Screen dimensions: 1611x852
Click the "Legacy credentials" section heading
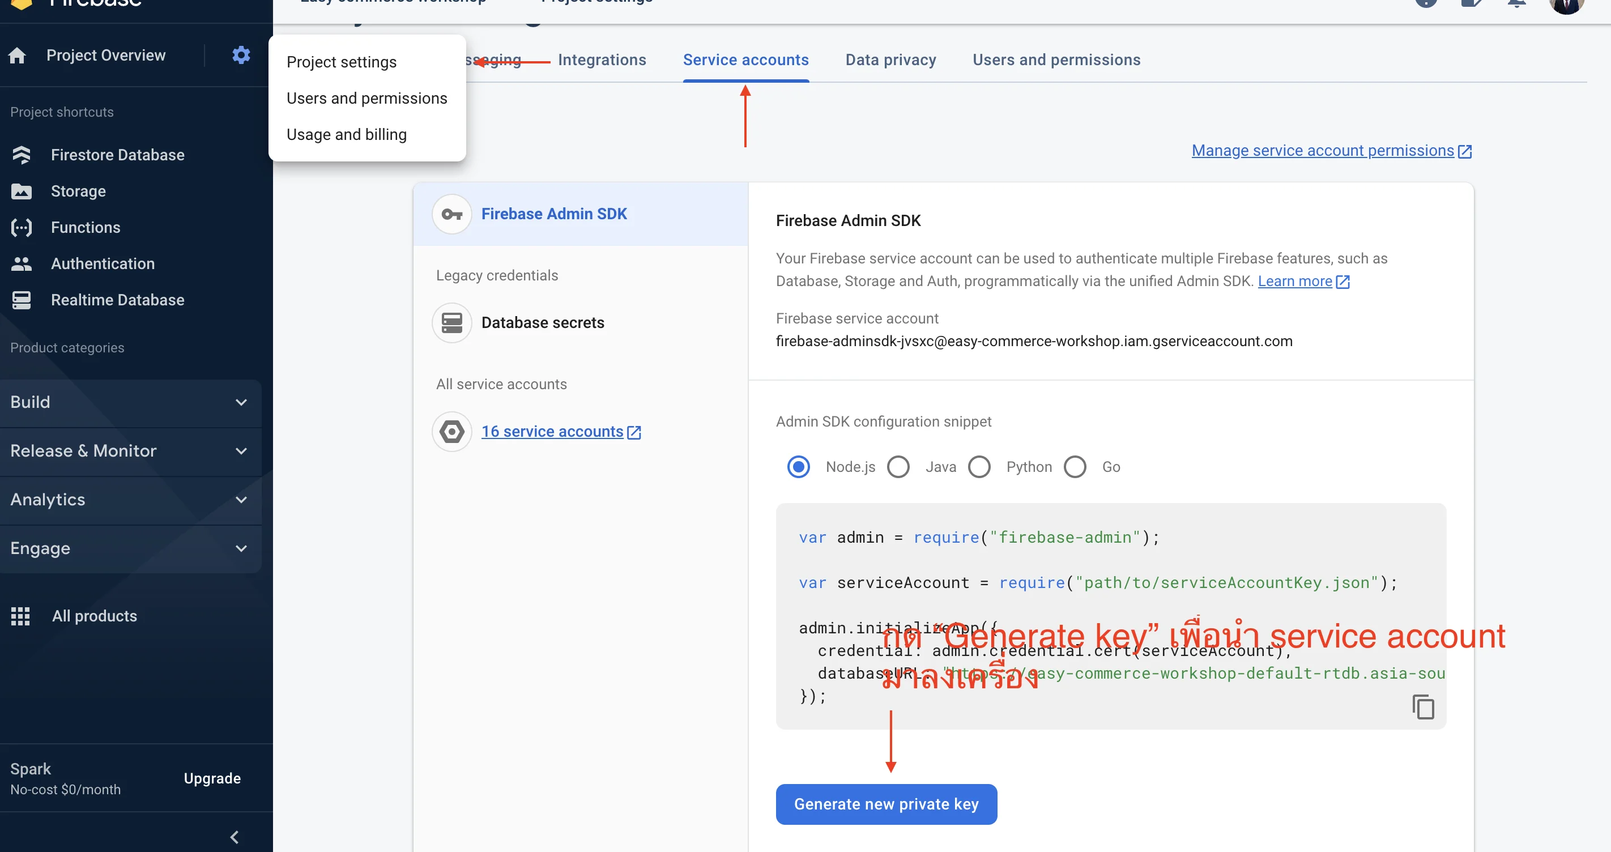pos(497,275)
